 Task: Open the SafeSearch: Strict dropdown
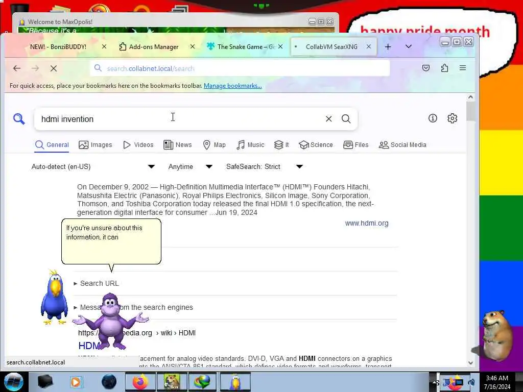265,167
